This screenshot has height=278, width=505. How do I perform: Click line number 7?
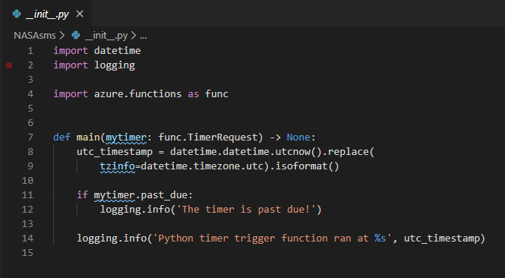[30, 137]
